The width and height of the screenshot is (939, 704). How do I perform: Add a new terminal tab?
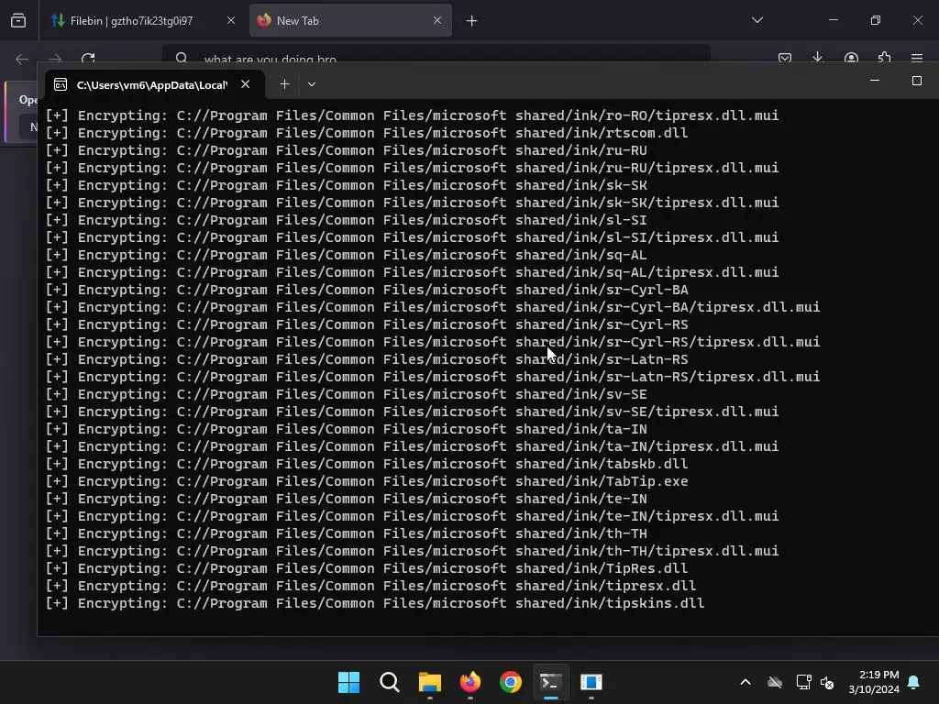(285, 84)
